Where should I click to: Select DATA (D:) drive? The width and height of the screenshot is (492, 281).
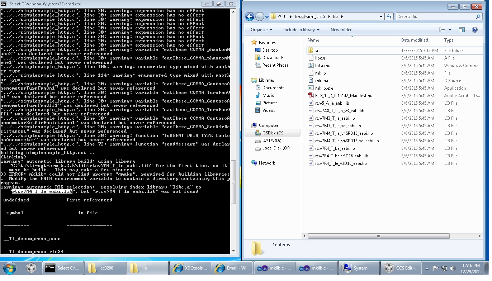(272, 140)
